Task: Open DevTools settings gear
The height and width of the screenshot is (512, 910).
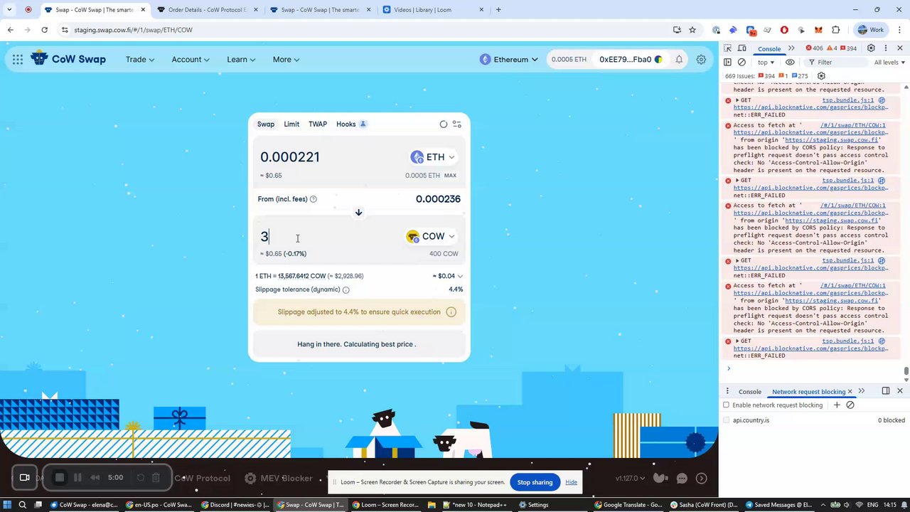Action: click(x=871, y=48)
